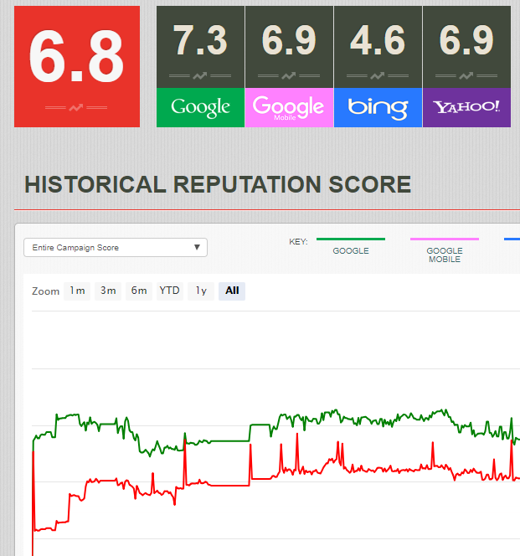Select the 6m zoom range
This screenshot has width=520, height=556.
coord(139,291)
